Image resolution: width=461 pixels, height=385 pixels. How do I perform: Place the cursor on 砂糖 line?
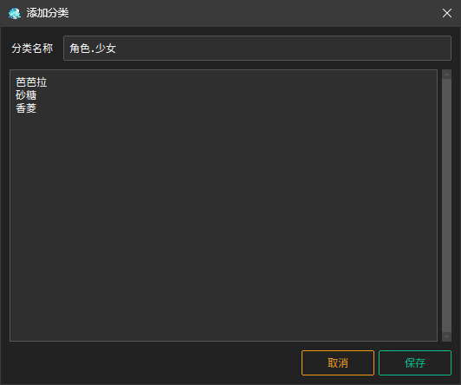[26, 95]
